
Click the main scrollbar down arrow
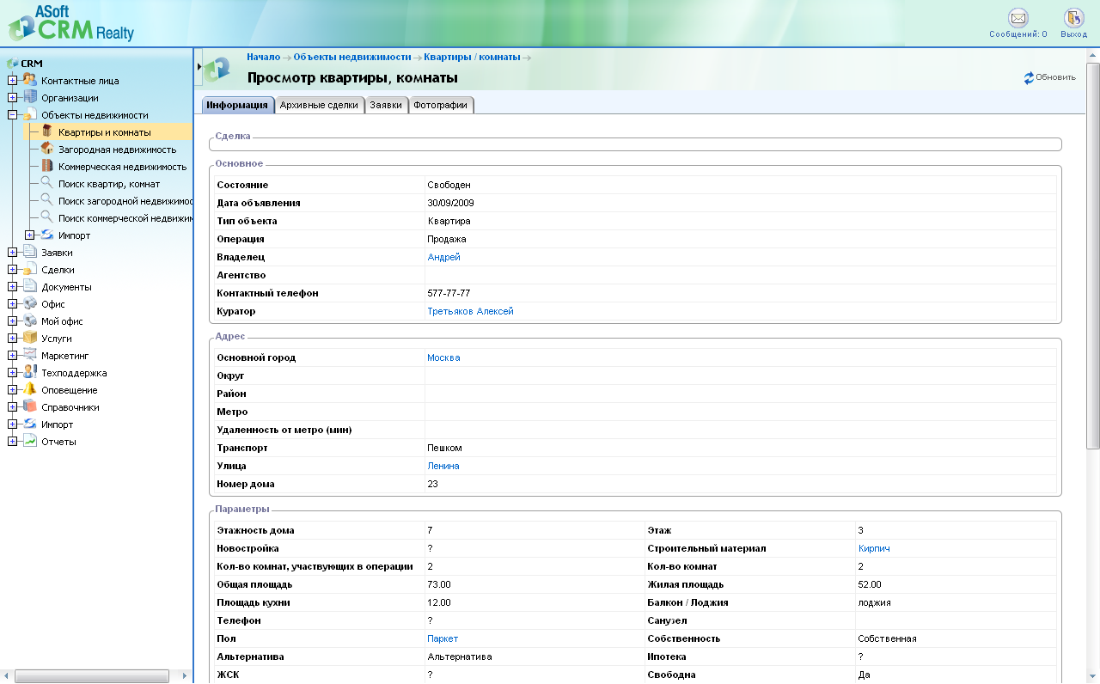click(1093, 676)
